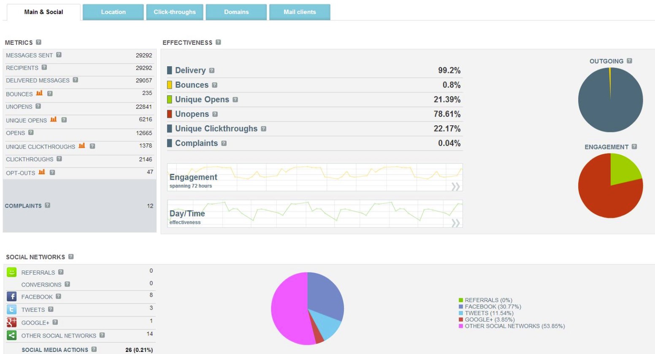Click the green Unique Opens color swatch

tap(169, 100)
